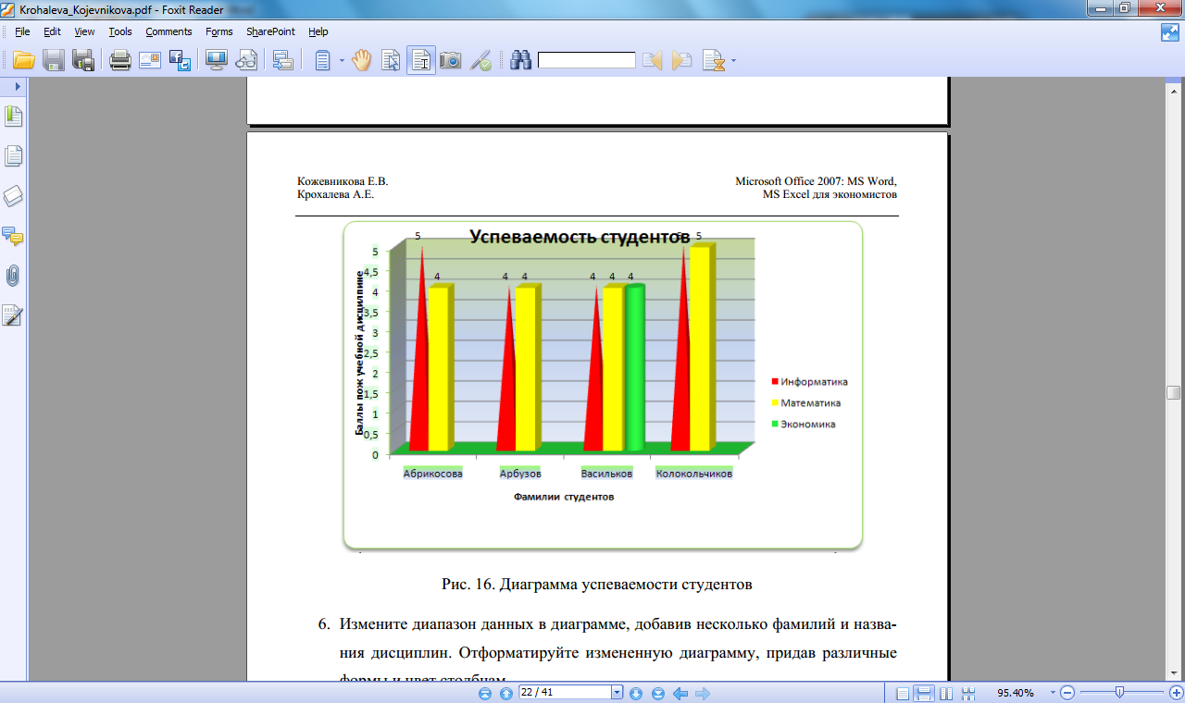Switch to single page layout
Screen dimensions: 1185x703
click(x=903, y=693)
